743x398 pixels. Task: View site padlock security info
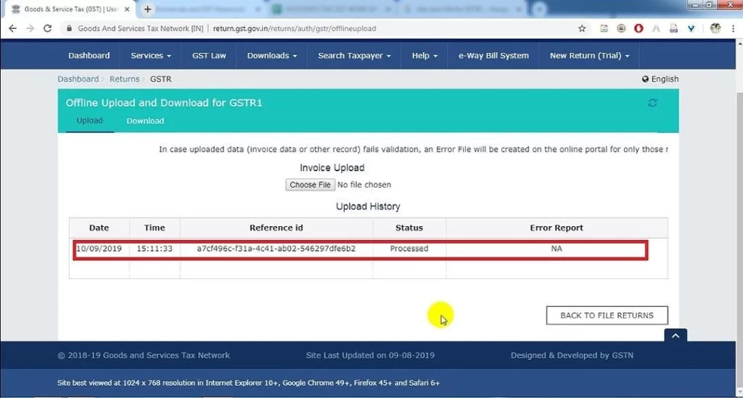tap(69, 28)
